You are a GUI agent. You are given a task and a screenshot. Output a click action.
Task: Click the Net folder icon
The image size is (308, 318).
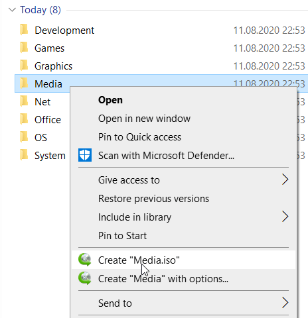(x=24, y=101)
